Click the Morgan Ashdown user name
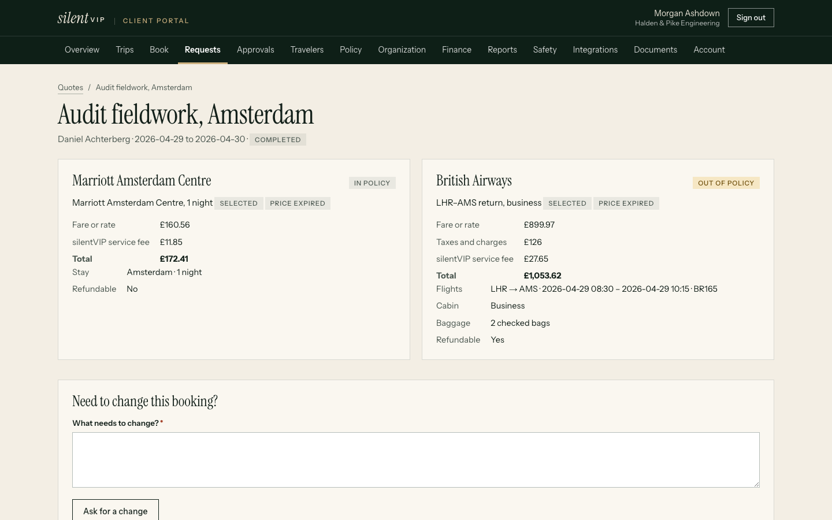Image resolution: width=832 pixels, height=520 pixels. pos(686,13)
